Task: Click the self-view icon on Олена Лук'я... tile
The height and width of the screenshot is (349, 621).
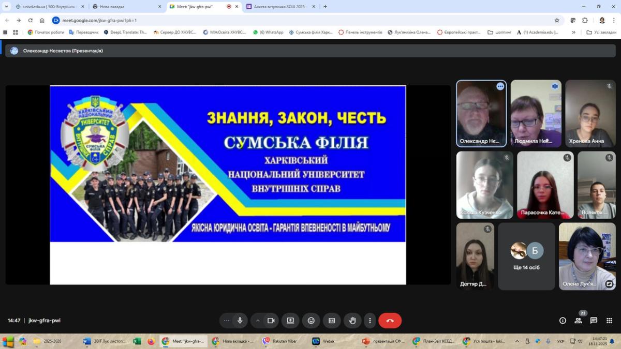Action: point(609,284)
